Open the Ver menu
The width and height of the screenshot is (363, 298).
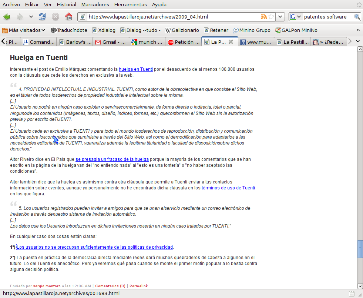[48, 5]
